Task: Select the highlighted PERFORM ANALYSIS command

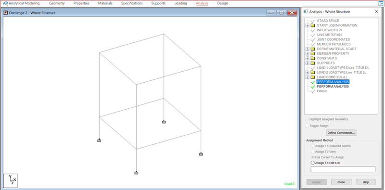Action: click(333, 82)
